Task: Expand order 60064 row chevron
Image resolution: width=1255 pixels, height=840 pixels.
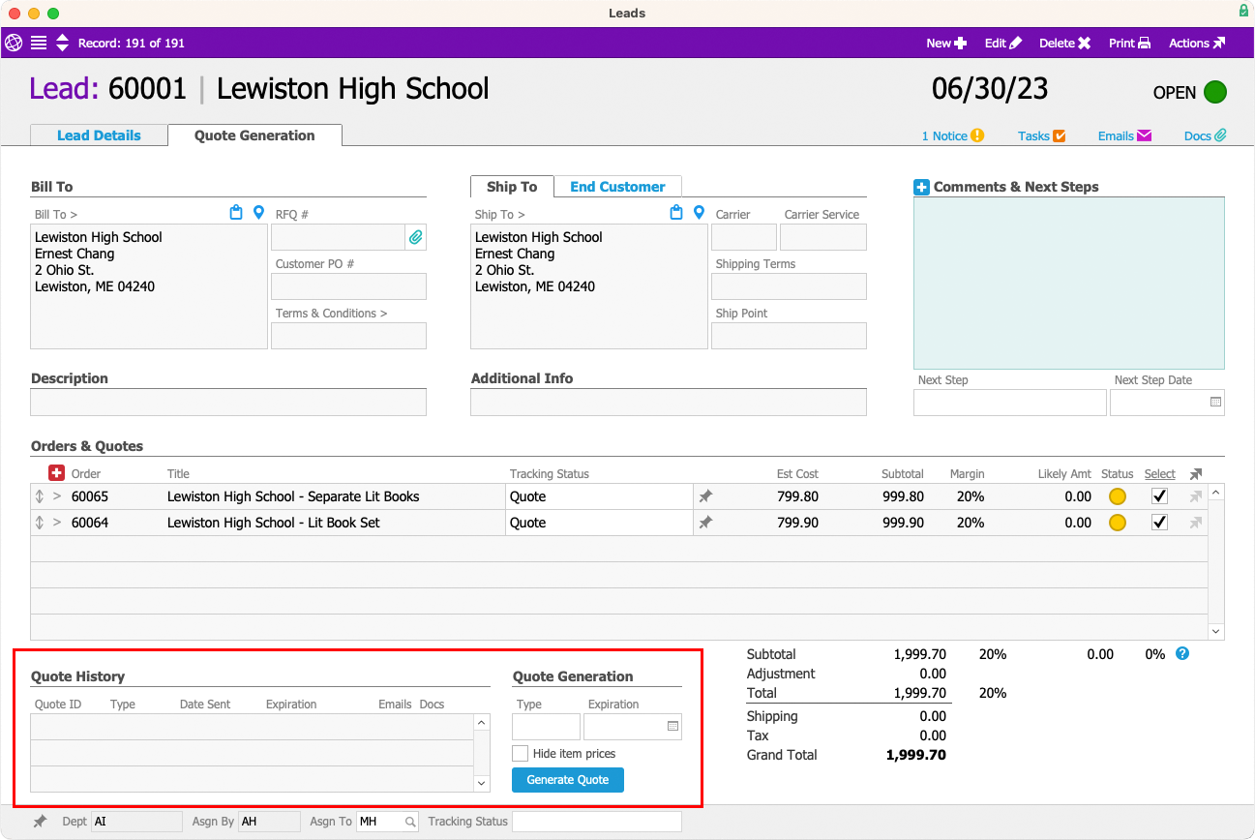Action: tap(56, 523)
